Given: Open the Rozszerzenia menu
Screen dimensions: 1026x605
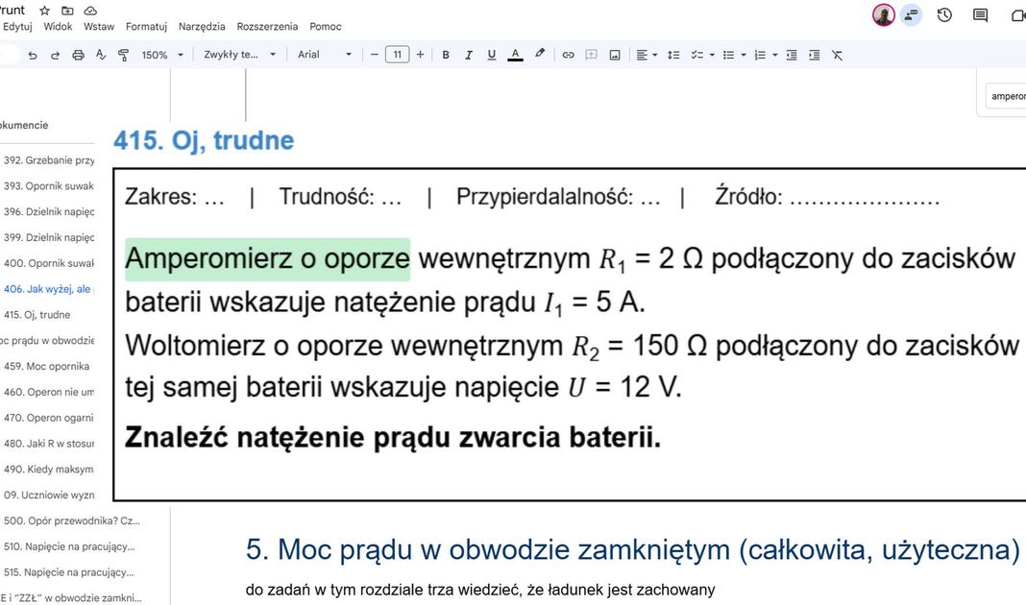Looking at the screenshot, I should coord(267,27).
